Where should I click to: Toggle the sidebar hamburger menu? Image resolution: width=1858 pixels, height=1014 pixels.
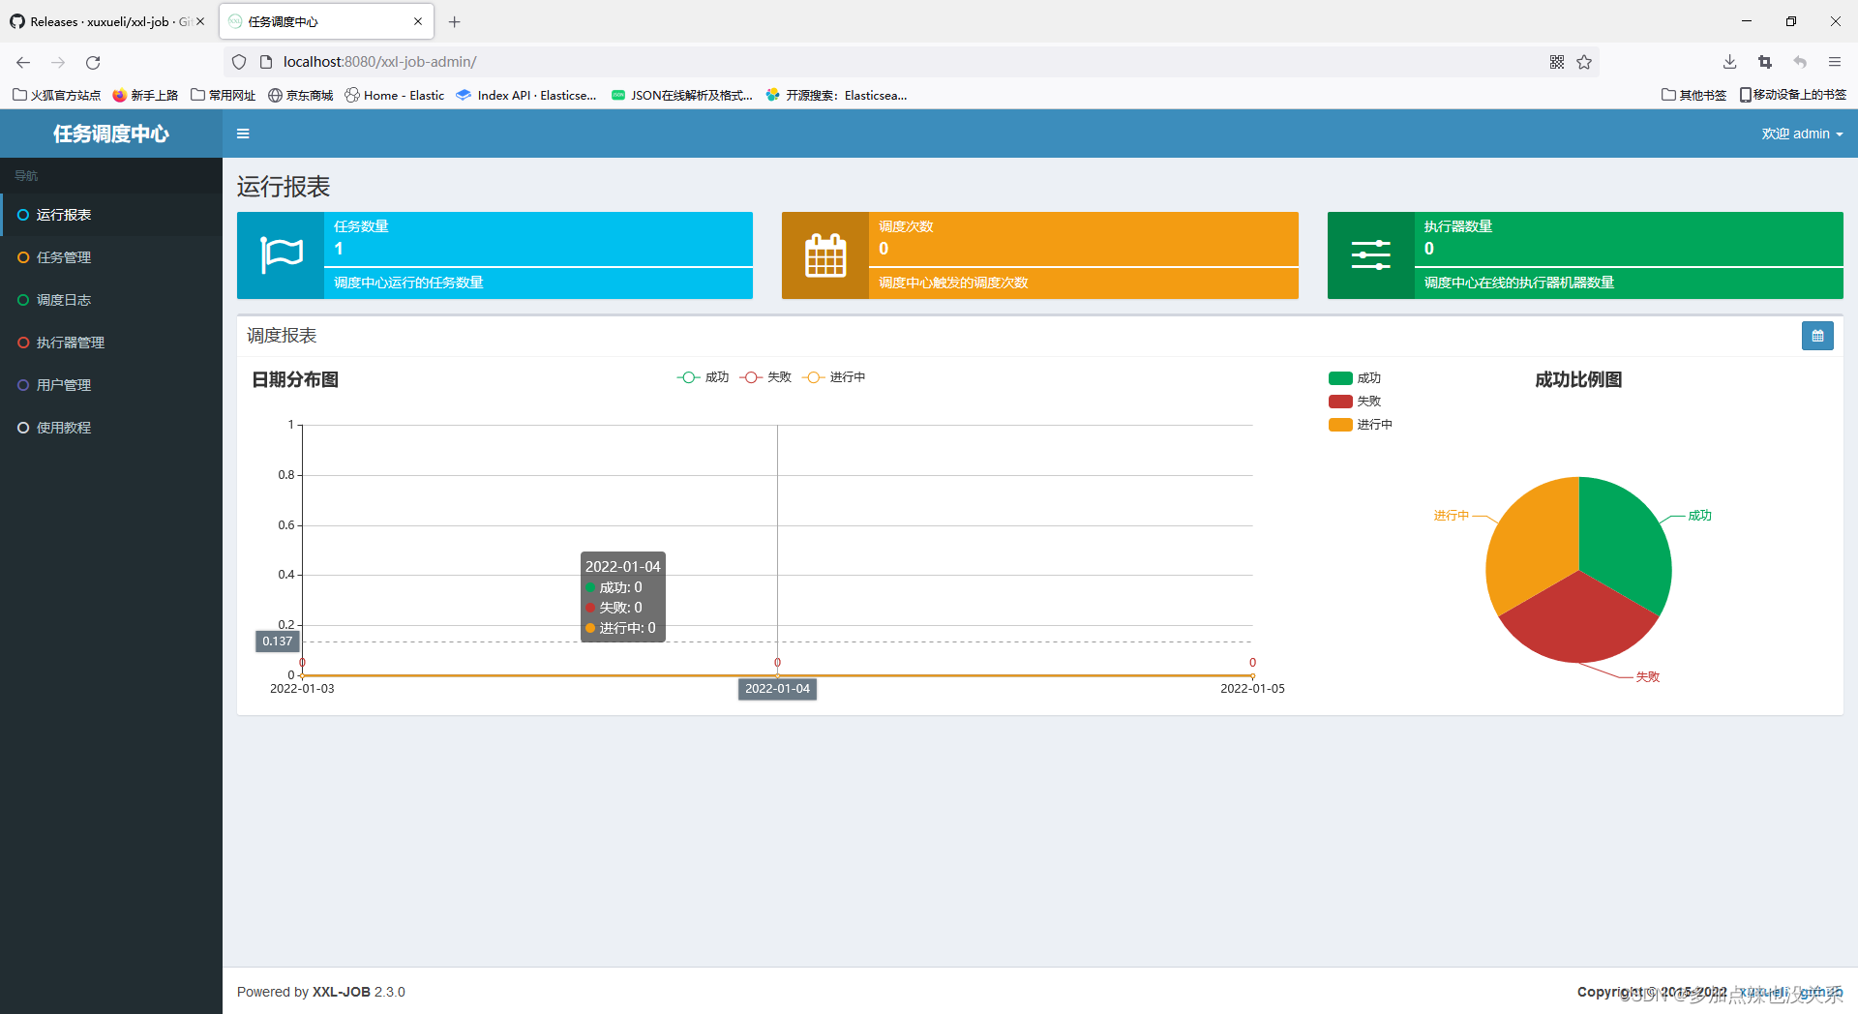pos(243,134)
